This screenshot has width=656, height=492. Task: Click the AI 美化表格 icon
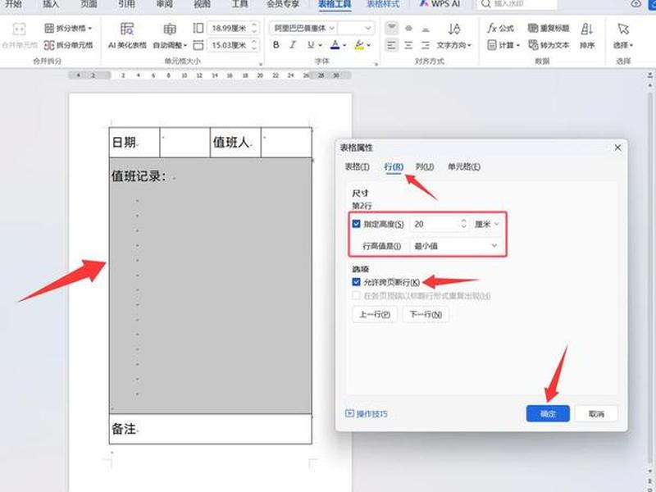click(127, 29)
